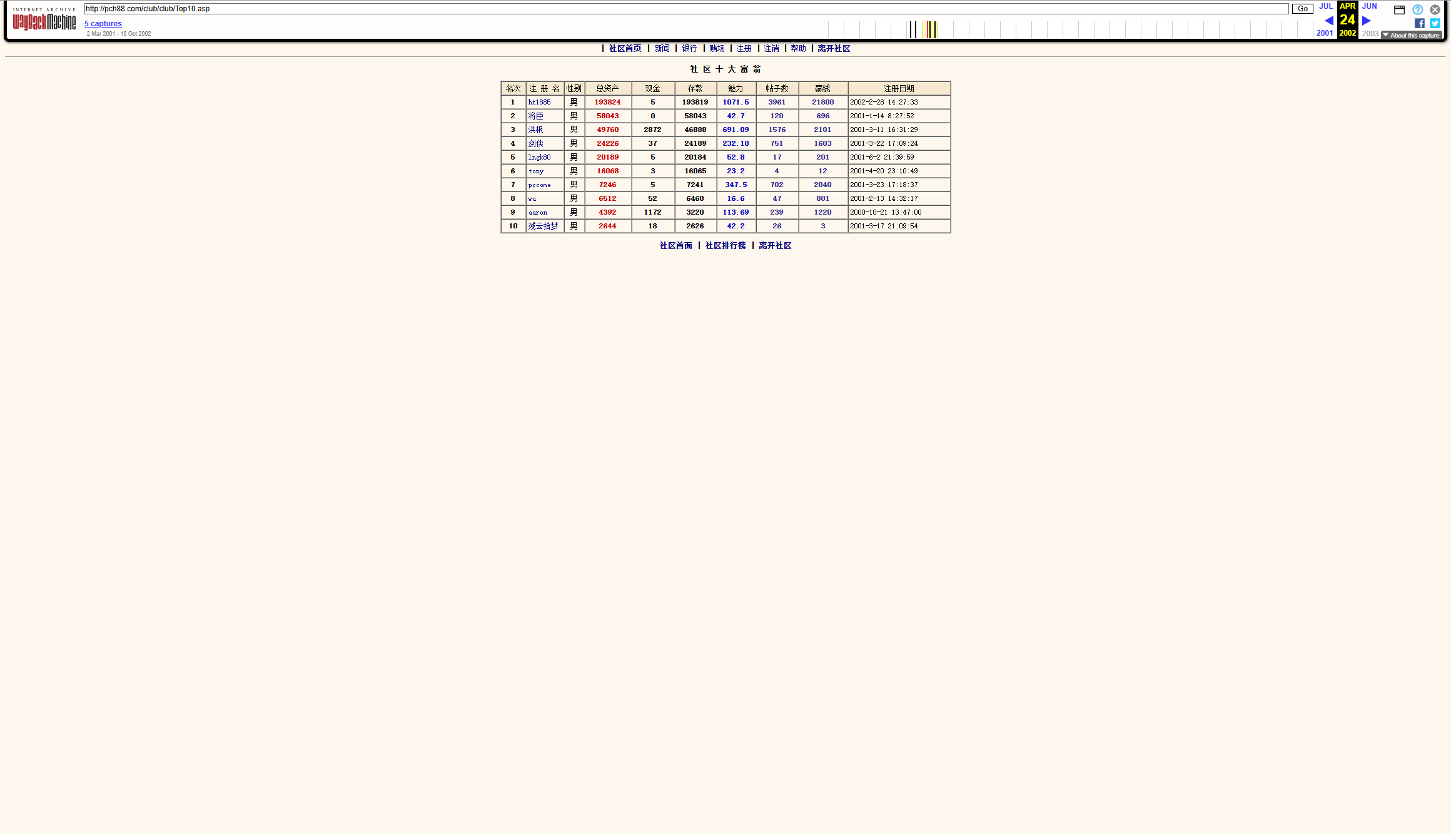
Task: Jump to JUL 2001 capture
Action: pyautogui.click(x=1325, y=6)
